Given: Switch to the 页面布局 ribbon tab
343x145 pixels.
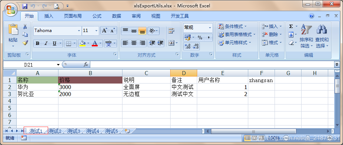Looking at the screenshot, I should coord(73,16).
